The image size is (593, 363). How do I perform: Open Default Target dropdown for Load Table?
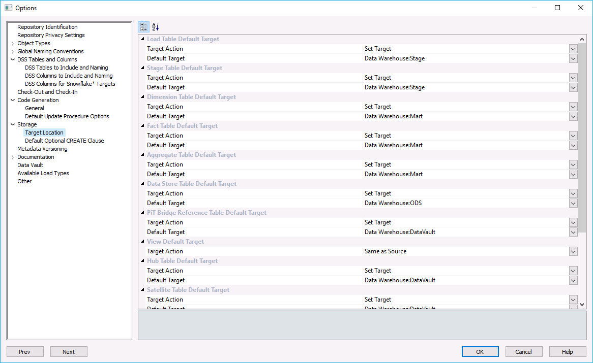pyautogui.click(x=573, y=58)
